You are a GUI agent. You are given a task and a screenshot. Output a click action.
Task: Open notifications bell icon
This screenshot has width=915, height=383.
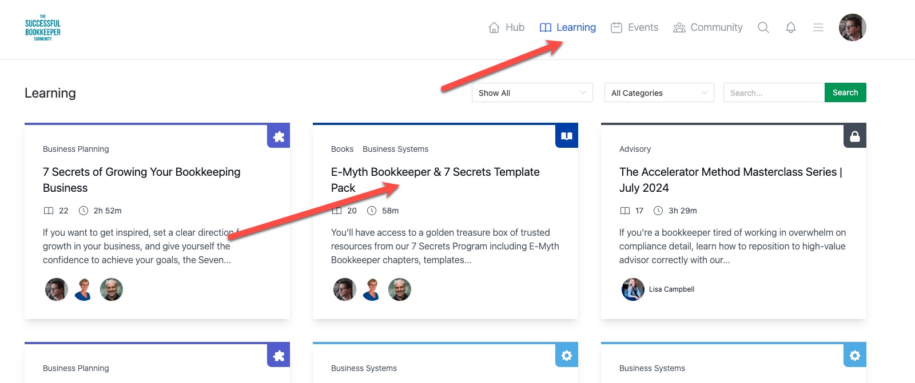coord(791,27)
